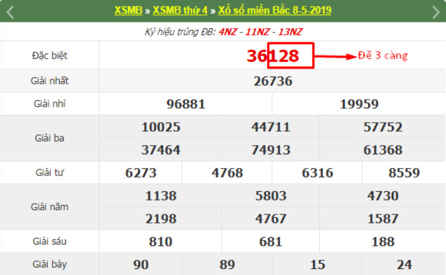
Task: Select Giải nhì number 19959
Action: click(x=359, y=104)
